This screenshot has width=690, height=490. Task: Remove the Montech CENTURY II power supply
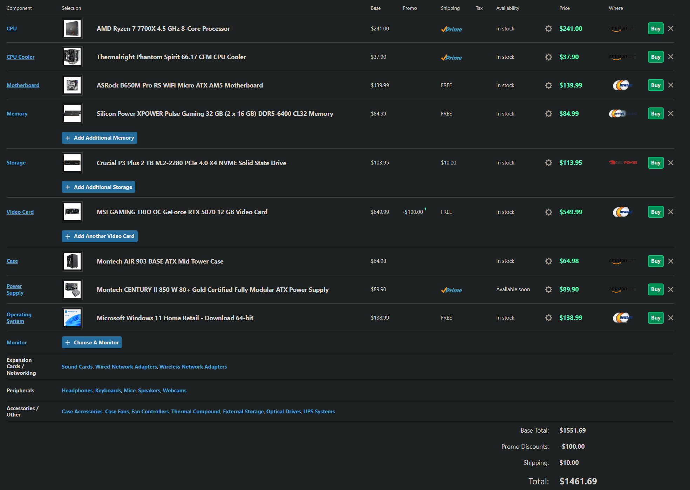pos(671,289)
